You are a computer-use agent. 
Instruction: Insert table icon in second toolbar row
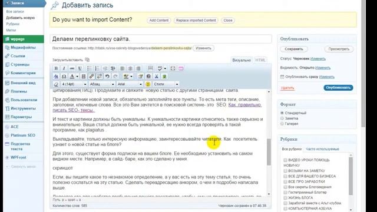pyautogui.click(x=84, y=77)
